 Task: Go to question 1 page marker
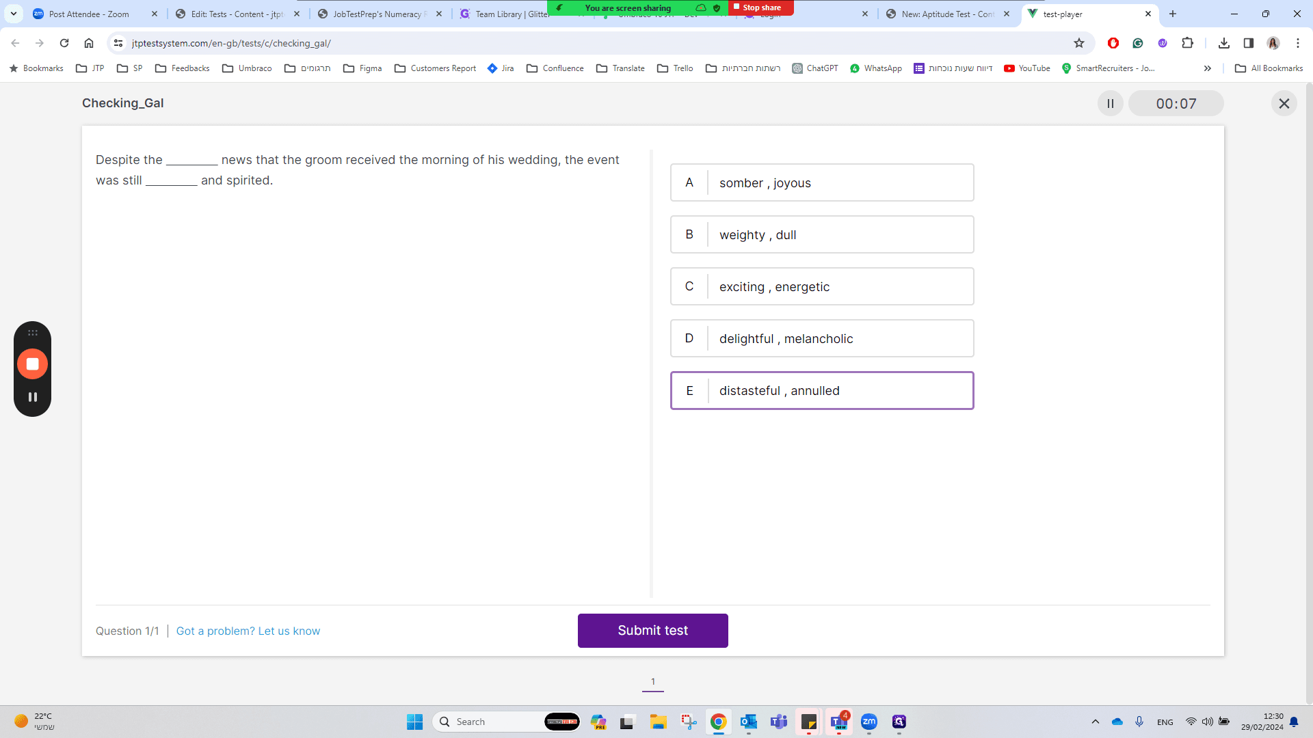click(652, 682)
